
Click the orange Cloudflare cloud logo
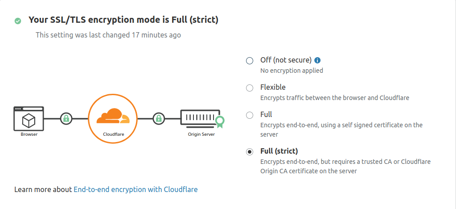[113, 116]
